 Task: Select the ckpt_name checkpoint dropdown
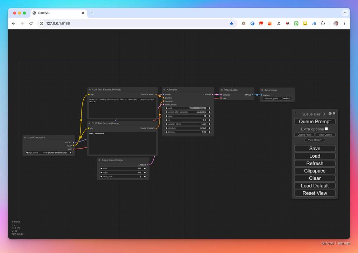coord(49,153)
